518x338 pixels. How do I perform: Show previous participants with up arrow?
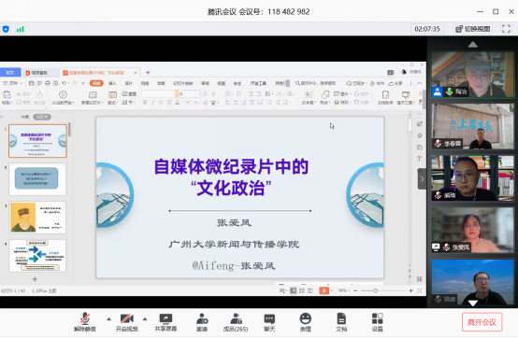click(473, 44)
